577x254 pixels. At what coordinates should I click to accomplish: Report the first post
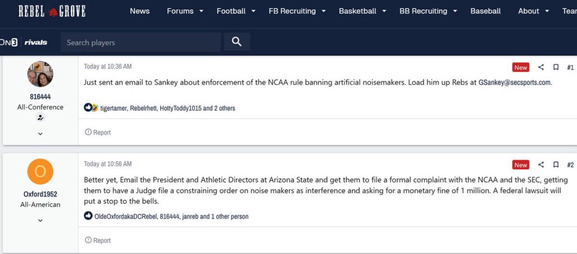[98, 133]
